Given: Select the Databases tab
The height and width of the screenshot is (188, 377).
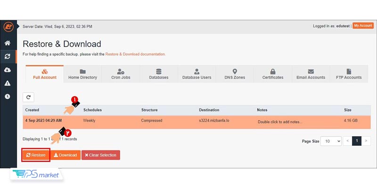Looking at the screenshot, I should (x=158, y=74).
